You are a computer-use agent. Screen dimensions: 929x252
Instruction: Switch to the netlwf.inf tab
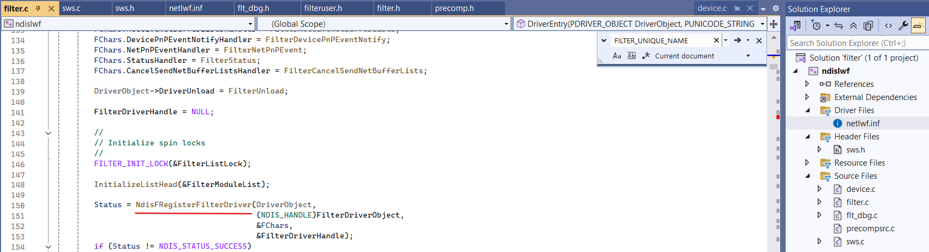click(x=185, y=8)
